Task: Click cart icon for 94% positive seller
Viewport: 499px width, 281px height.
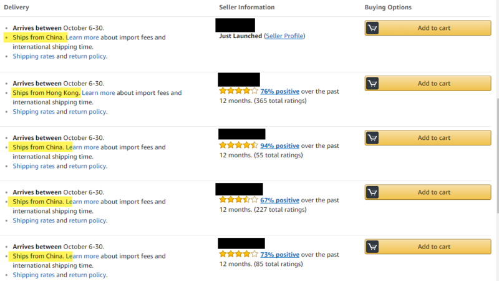Action: point(372,138)
